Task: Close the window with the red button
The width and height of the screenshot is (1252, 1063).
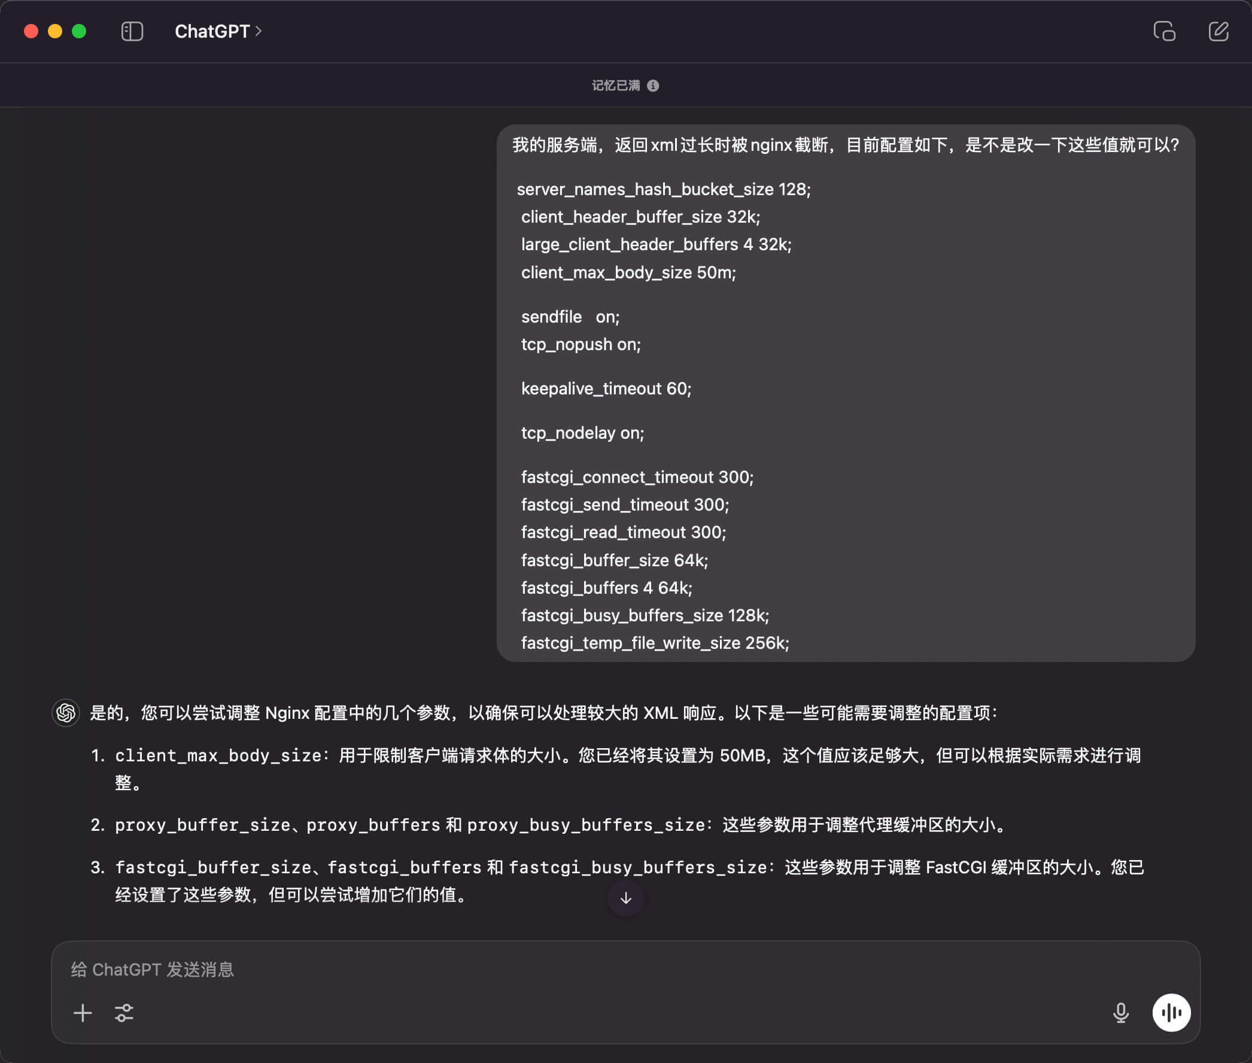Action: coord(31,31)
